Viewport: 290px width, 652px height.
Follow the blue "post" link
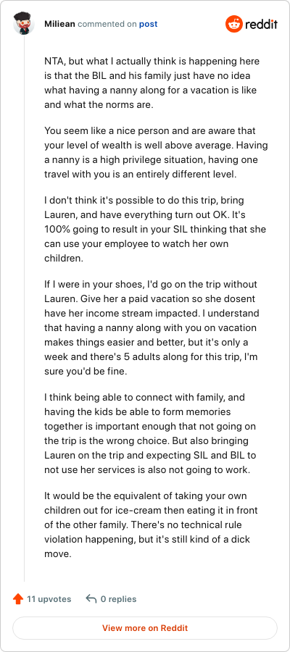tap(148, 24)
